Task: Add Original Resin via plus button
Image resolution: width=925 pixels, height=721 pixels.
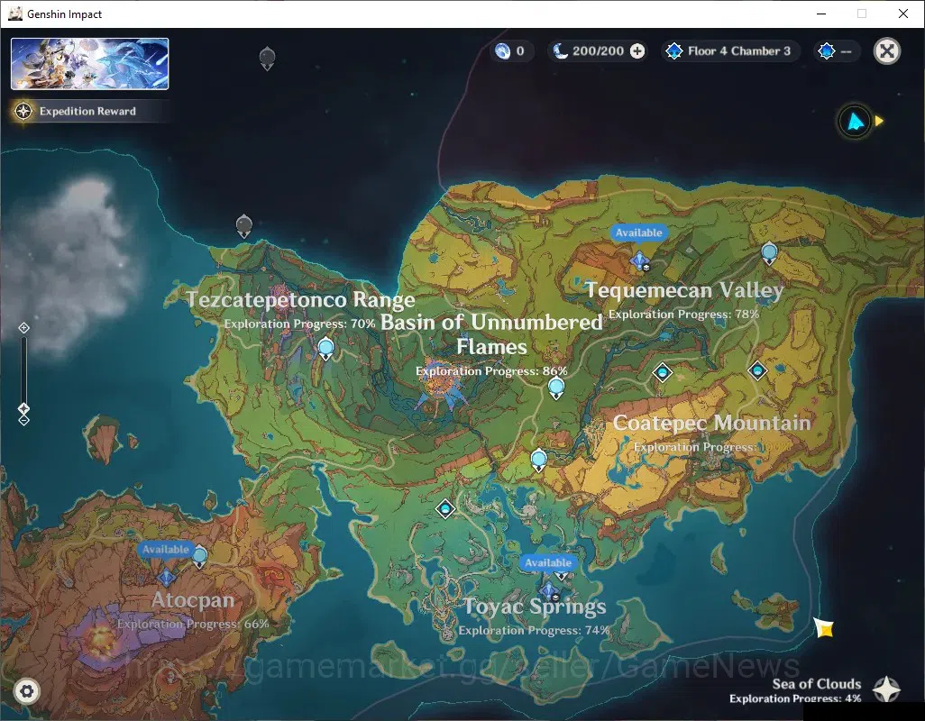Action: coord(637,51)
